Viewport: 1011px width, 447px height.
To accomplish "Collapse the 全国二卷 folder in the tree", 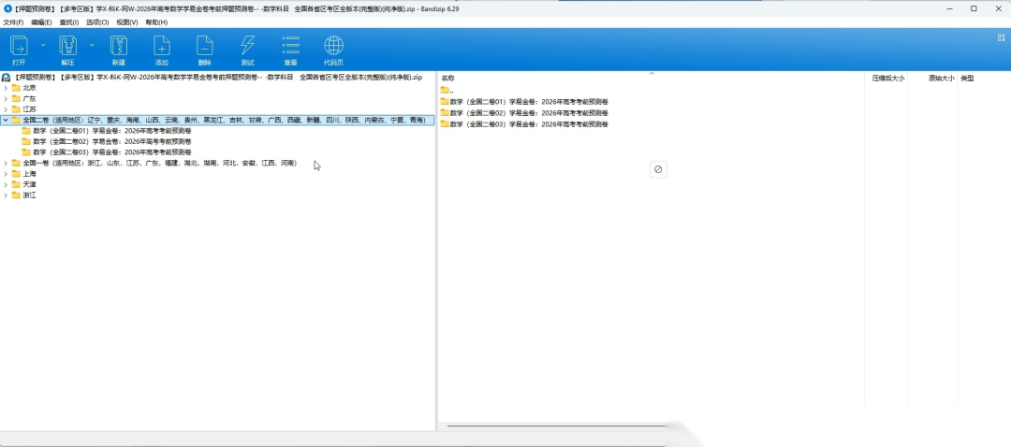I will (6, 120).
